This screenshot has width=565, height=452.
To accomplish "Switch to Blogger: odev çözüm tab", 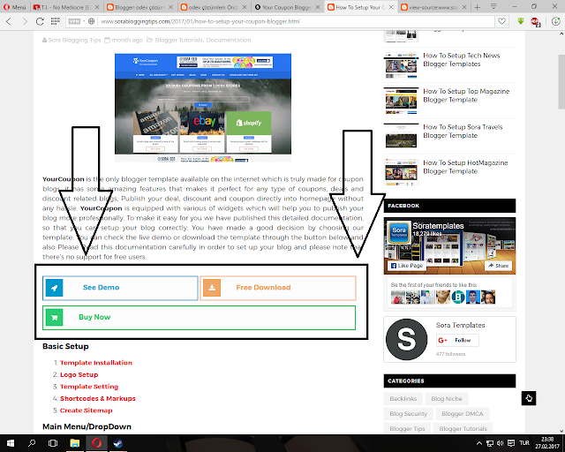I will coord(139,7).
